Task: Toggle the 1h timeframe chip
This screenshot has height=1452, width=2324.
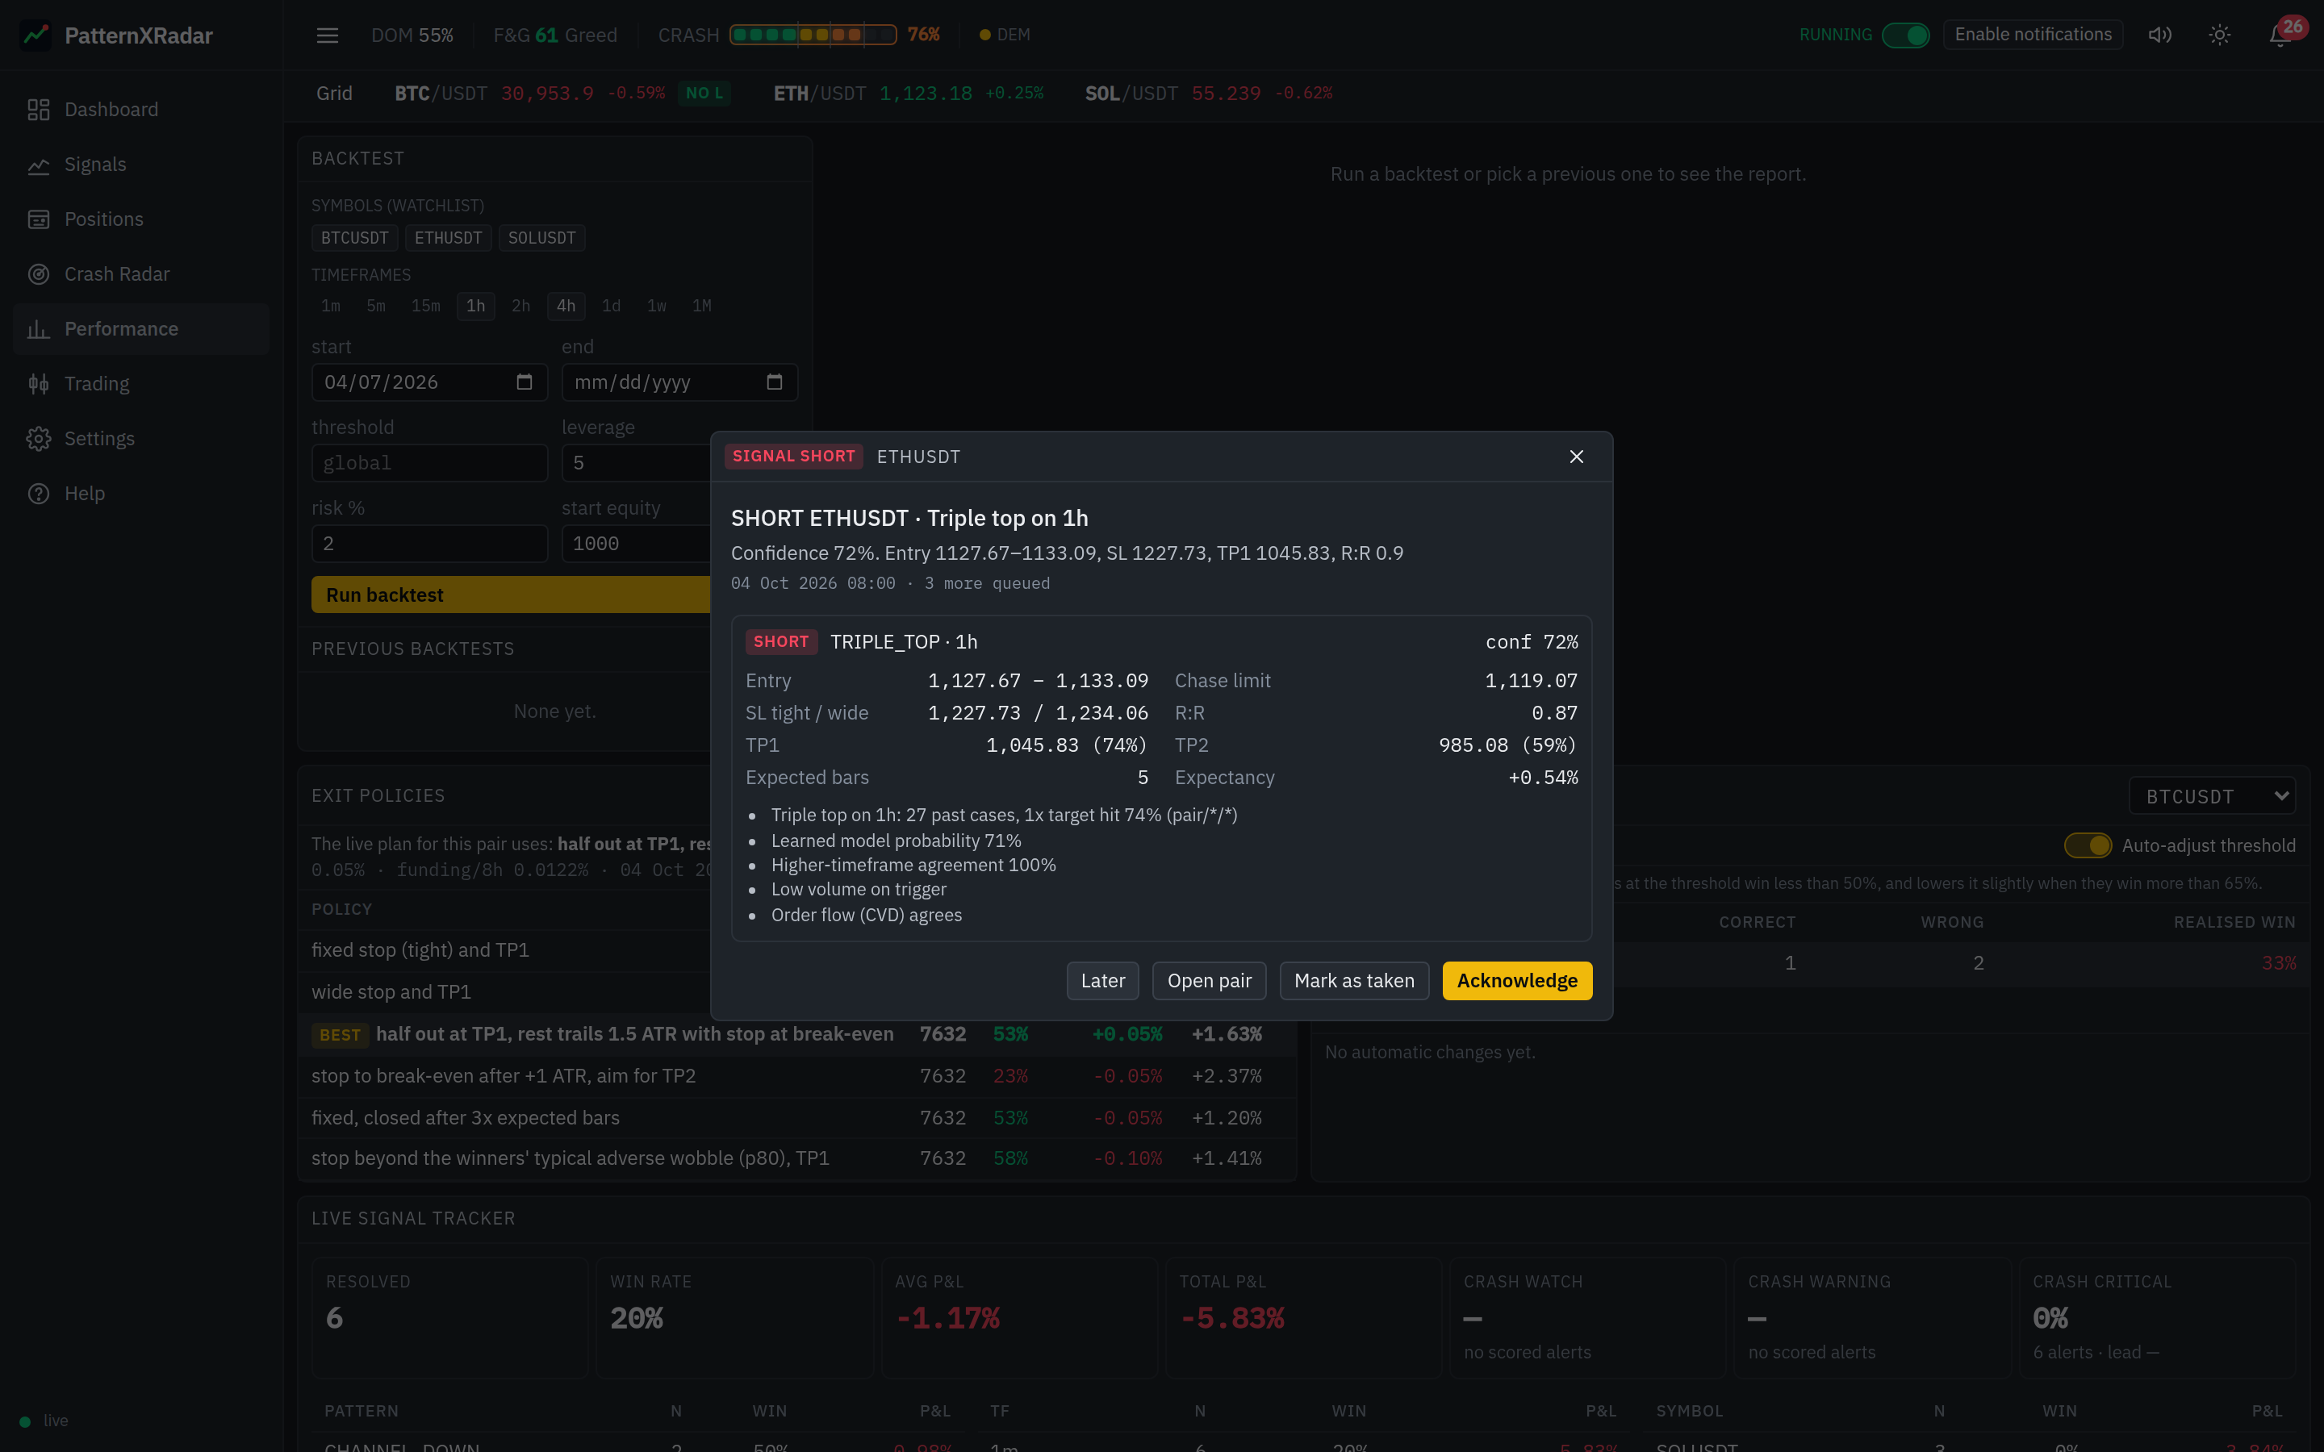Action: 475,307
